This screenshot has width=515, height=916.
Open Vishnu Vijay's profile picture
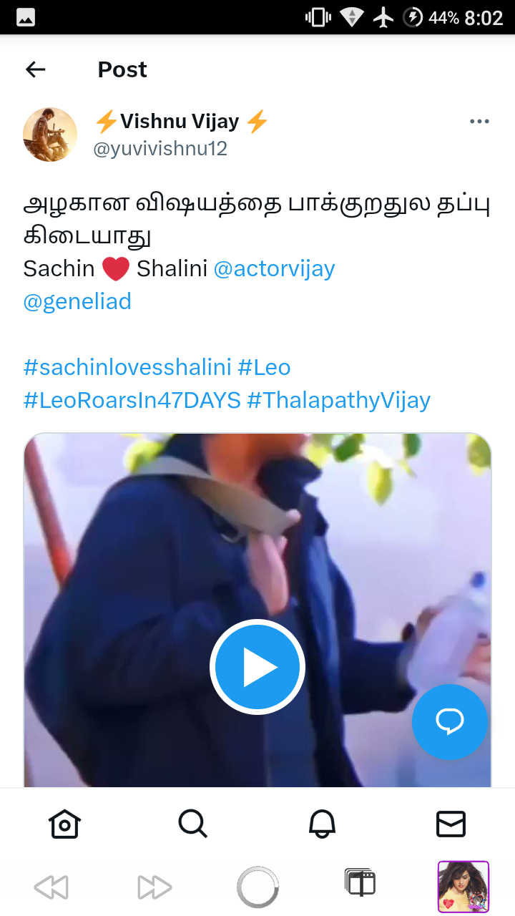50,135
